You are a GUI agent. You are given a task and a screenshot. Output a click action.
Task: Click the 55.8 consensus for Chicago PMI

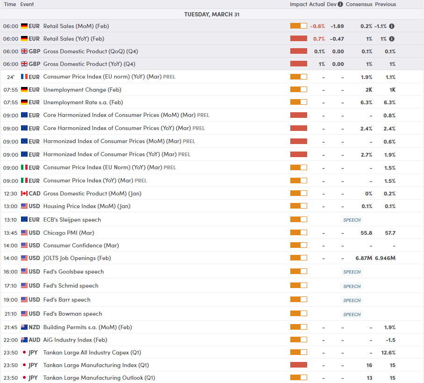pyautogui.click(x=366, y=233)
